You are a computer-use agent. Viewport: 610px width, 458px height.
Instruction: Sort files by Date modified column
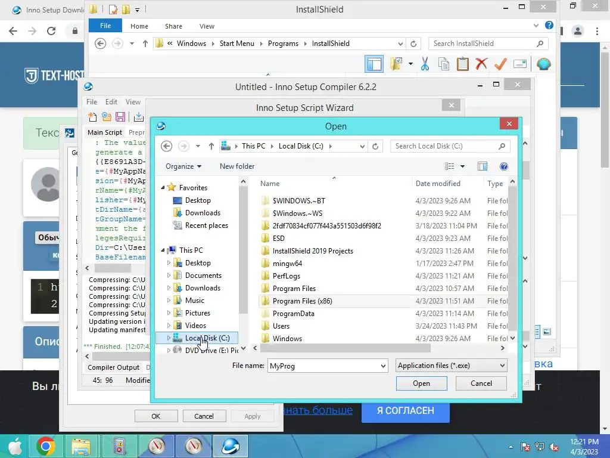click(438, 184)
